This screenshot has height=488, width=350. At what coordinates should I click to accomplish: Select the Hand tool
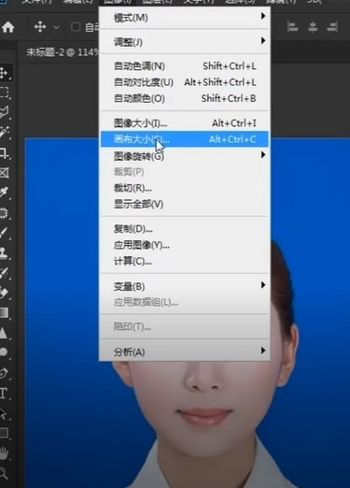[5, 452]
